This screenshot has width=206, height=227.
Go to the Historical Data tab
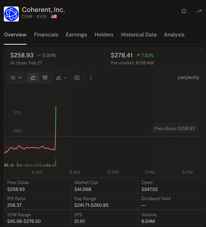pos(139,35)
